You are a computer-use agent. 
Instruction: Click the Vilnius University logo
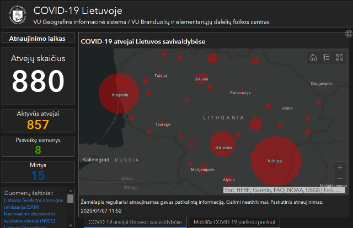18,15
